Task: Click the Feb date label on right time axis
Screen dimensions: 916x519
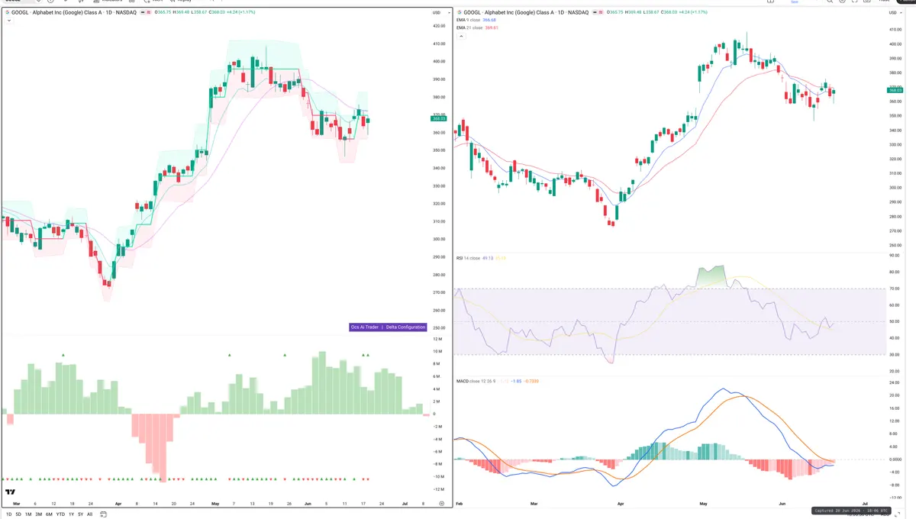Action: point(459,504)
